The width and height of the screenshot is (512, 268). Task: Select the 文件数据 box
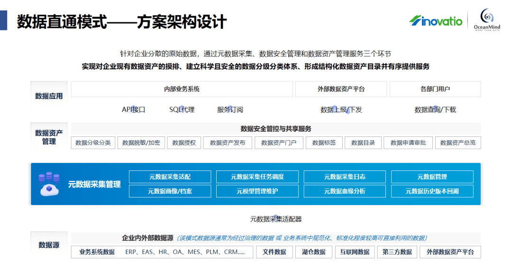click(274, 252)
